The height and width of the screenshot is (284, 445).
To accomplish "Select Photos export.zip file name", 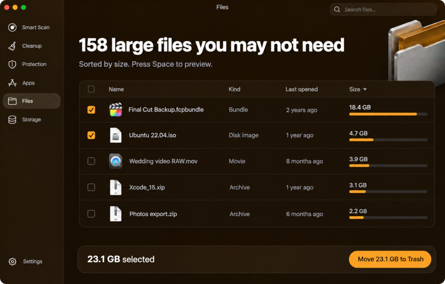I will coord(153,214).
